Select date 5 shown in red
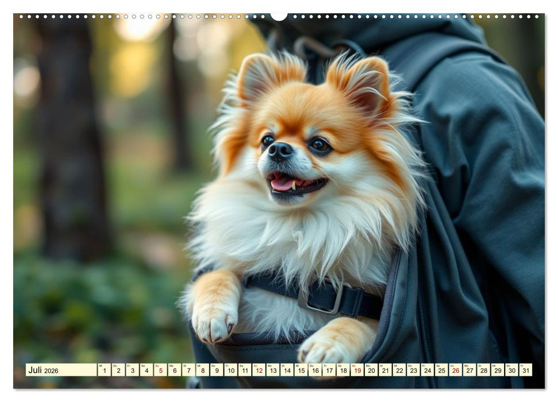The image size is (558, 402). click(161, 371)
